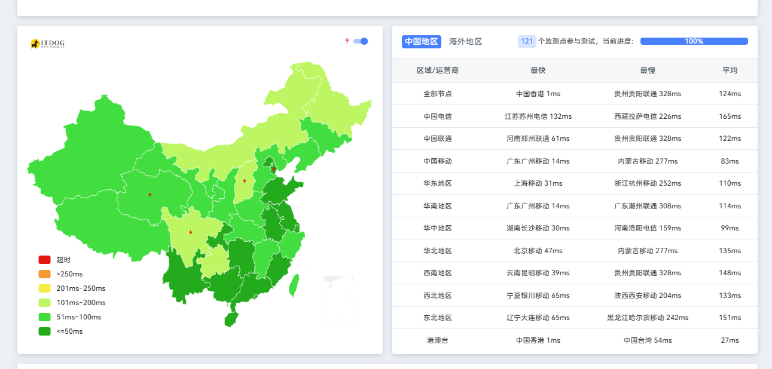The height and width of the screenshot is (369, 772).
Task: Select the 中国地区 tab
Action: click(x=422, y=41)
